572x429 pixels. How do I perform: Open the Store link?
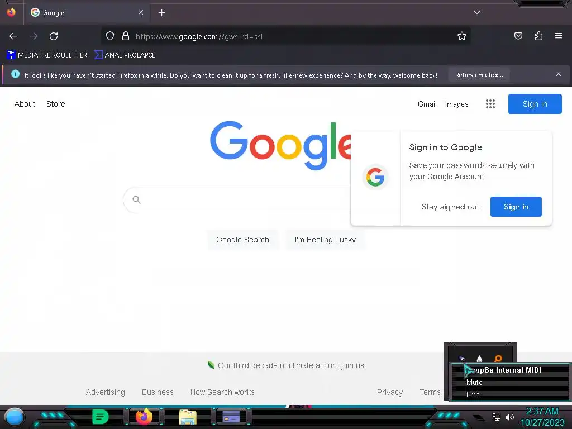click(x=56, y=104)
